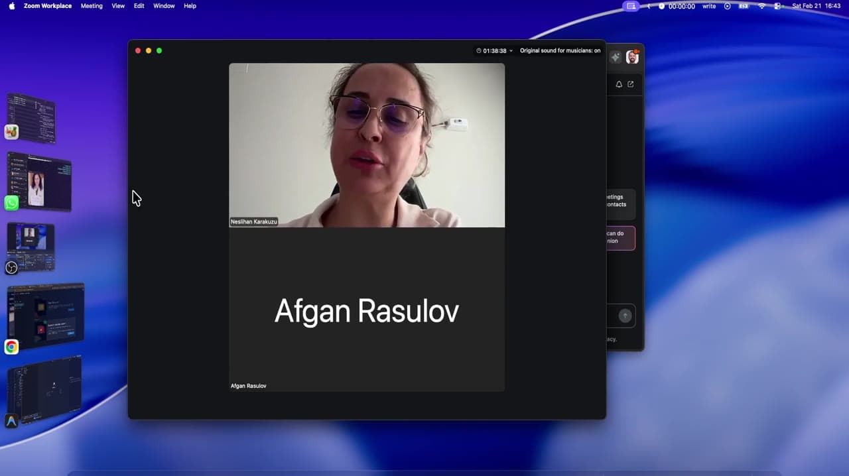Select the Afgan Rasulov participant tile
The height and width of the screenshot is (476, 849).
[x=367, y=310]
